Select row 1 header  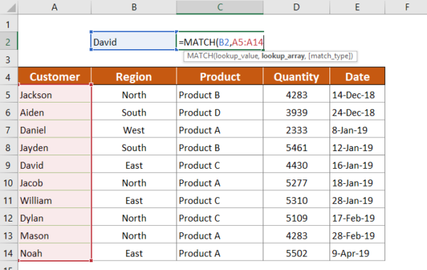(x=9, y=24)
